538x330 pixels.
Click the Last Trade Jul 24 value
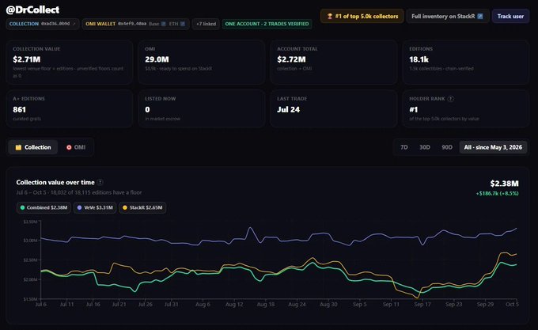288,109
